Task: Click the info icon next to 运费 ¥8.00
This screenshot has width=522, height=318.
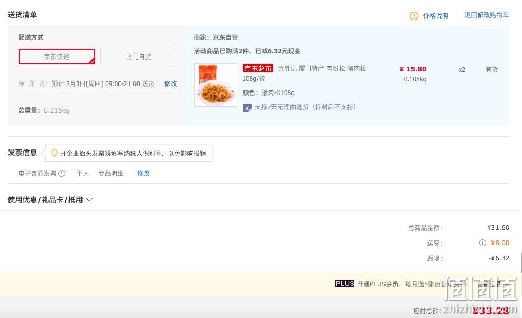Action: [x=482, y=243]
